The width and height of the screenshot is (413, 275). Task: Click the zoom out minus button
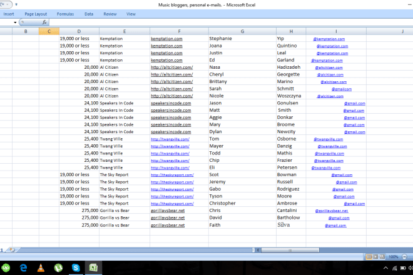coord(405,257)
